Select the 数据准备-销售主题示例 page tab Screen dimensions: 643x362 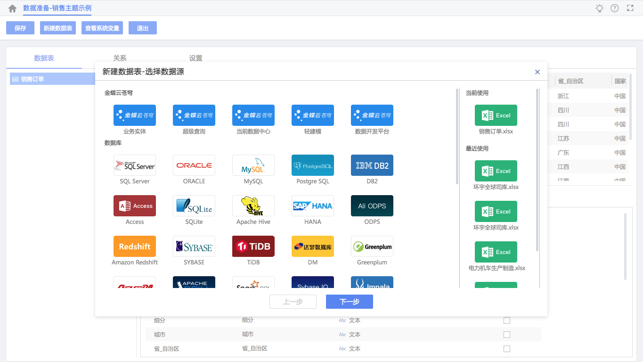(57, 8)
